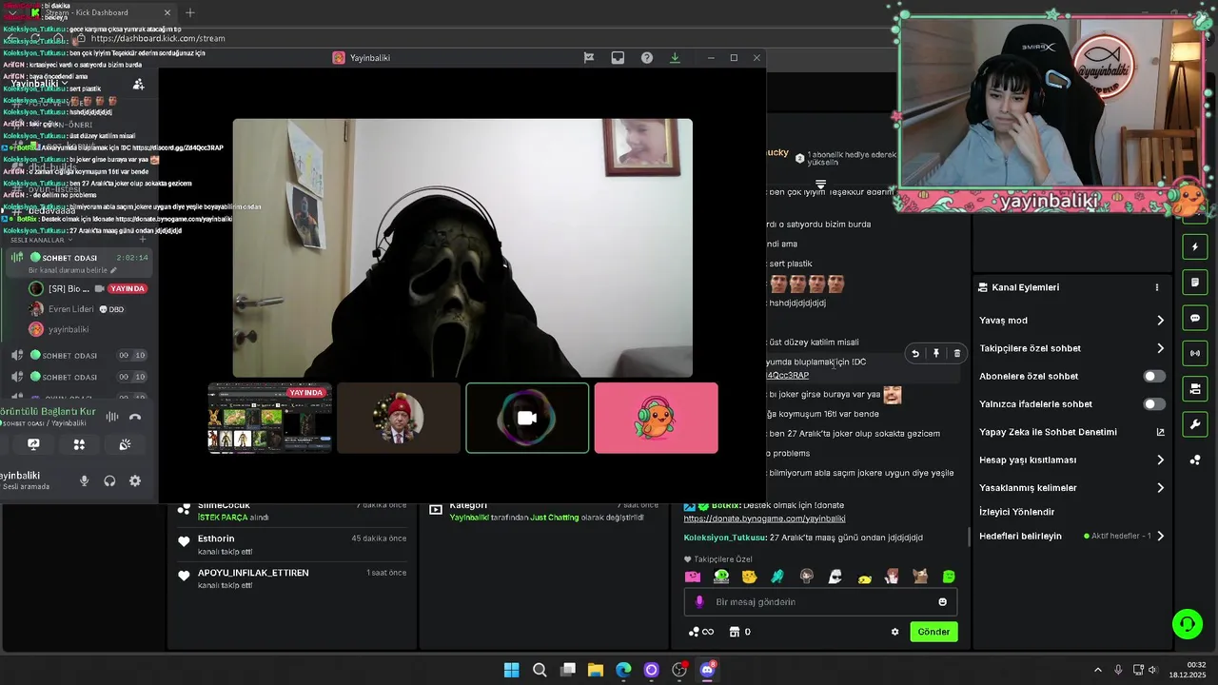Click the green headset support button
1218x685 pixels.
pos(1188,624)
